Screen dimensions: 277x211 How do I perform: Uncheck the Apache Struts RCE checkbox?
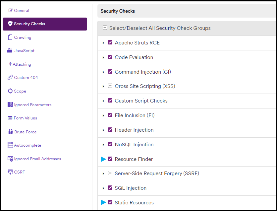click(x=110, y=42)
